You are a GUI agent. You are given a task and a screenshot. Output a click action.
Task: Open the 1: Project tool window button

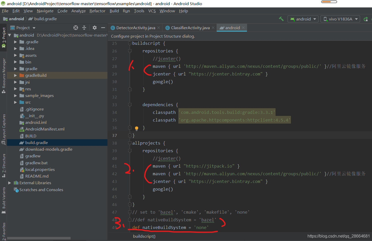click(x=4, y=38)
